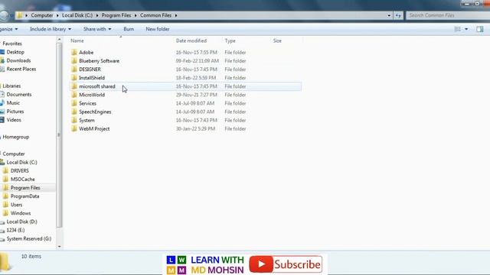
Task: Click the Local Disk (D:) drive icon
Action: [2, 222]
